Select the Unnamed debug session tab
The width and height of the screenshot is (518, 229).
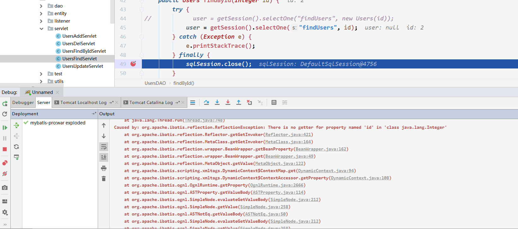coord(42,92)
